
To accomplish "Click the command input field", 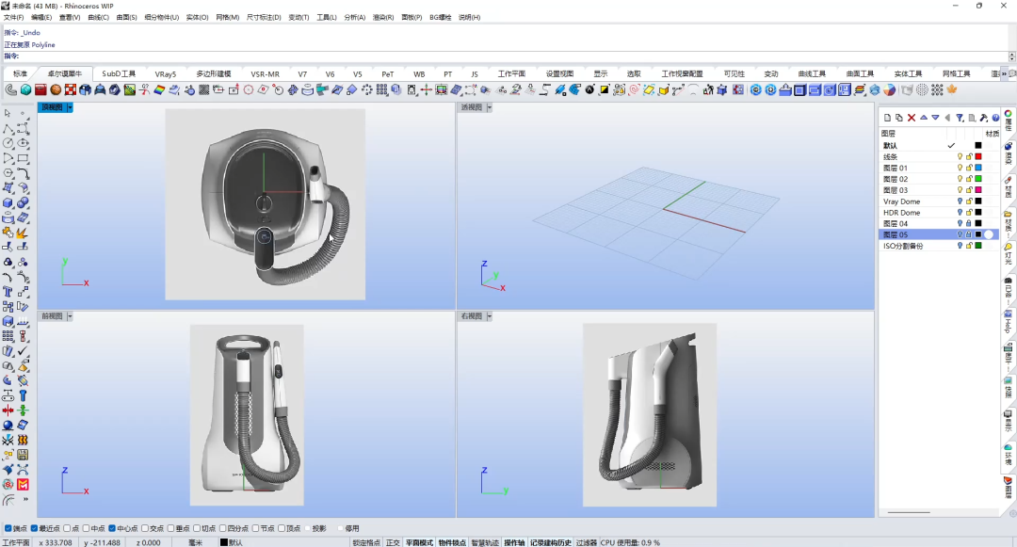I will pyautogui.click(x=512, y=56).
